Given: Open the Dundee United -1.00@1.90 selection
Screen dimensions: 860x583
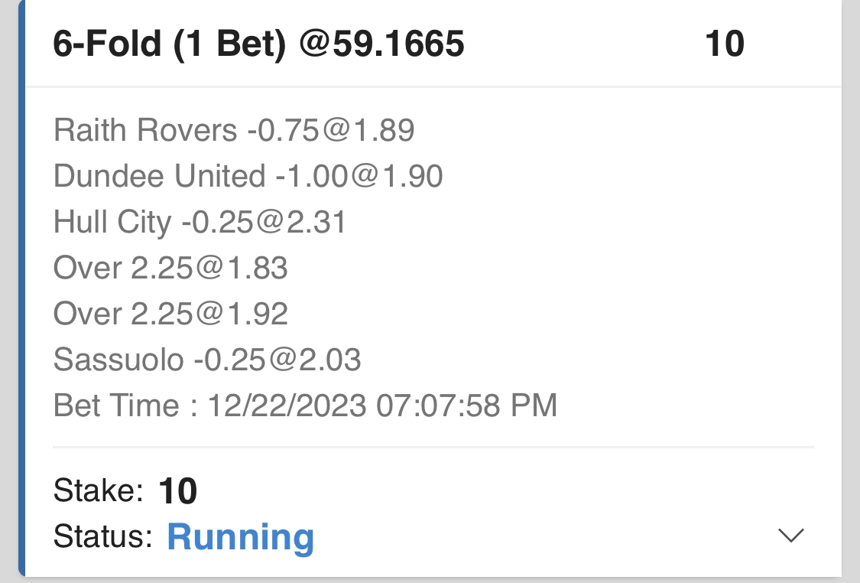Looking at the screenshot, I should click(x=248, y=177).
